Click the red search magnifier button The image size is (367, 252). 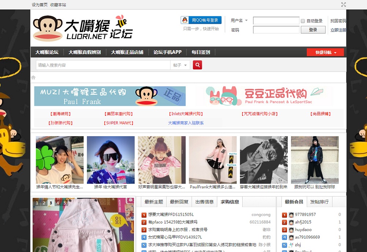[x=197, y=65]
